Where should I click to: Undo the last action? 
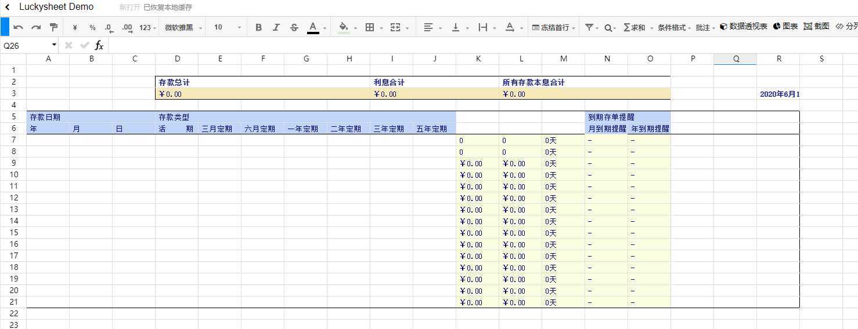pos(18,27)
